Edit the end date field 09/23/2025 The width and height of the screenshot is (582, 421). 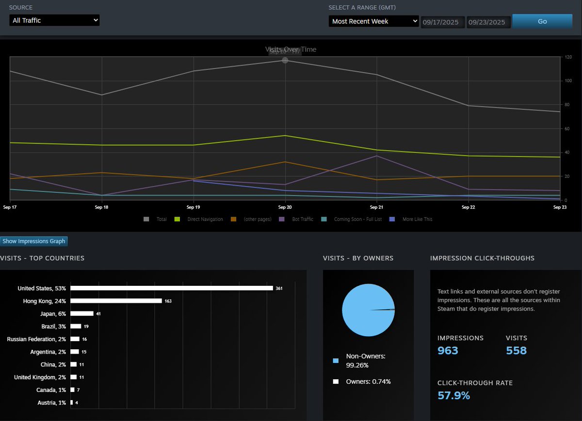coord(488,22)
